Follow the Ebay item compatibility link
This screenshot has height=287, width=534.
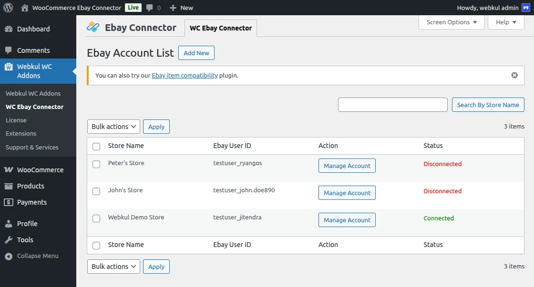click(185, 75)
